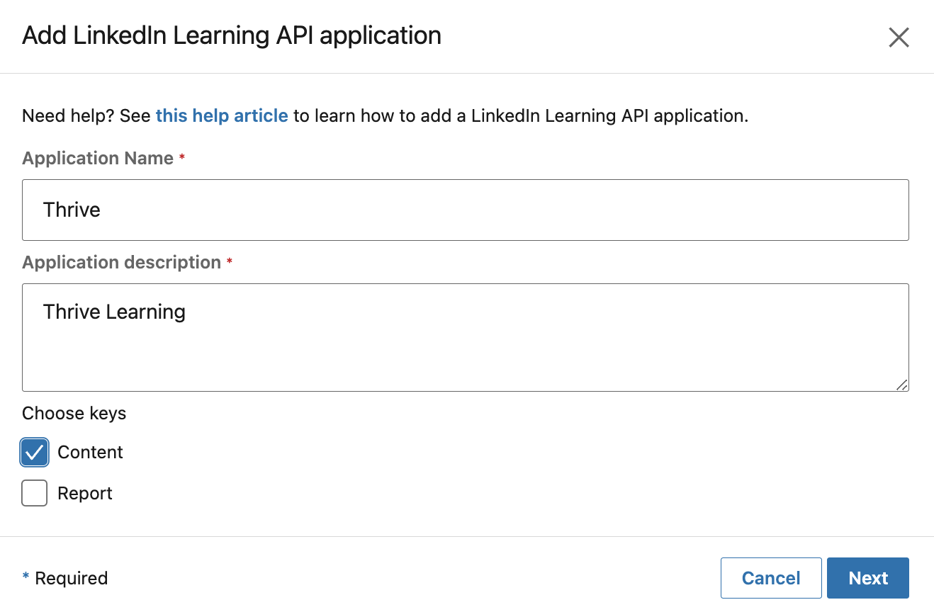Click the 'Choose keys' heading text
This screenshot has width=934, height=612.
tap(74, 413)
